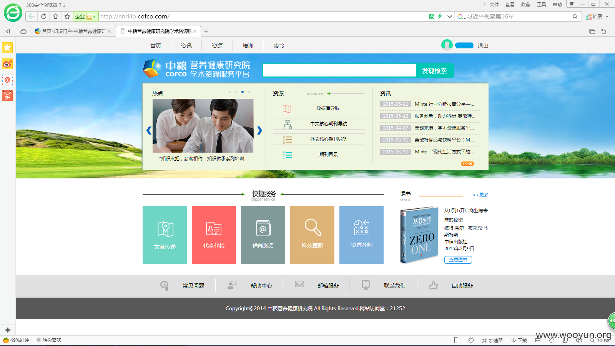This screenshot has height=346, width=615.
Task: Open 中文核心期刊导航 resource link
Action: (319, 124)
